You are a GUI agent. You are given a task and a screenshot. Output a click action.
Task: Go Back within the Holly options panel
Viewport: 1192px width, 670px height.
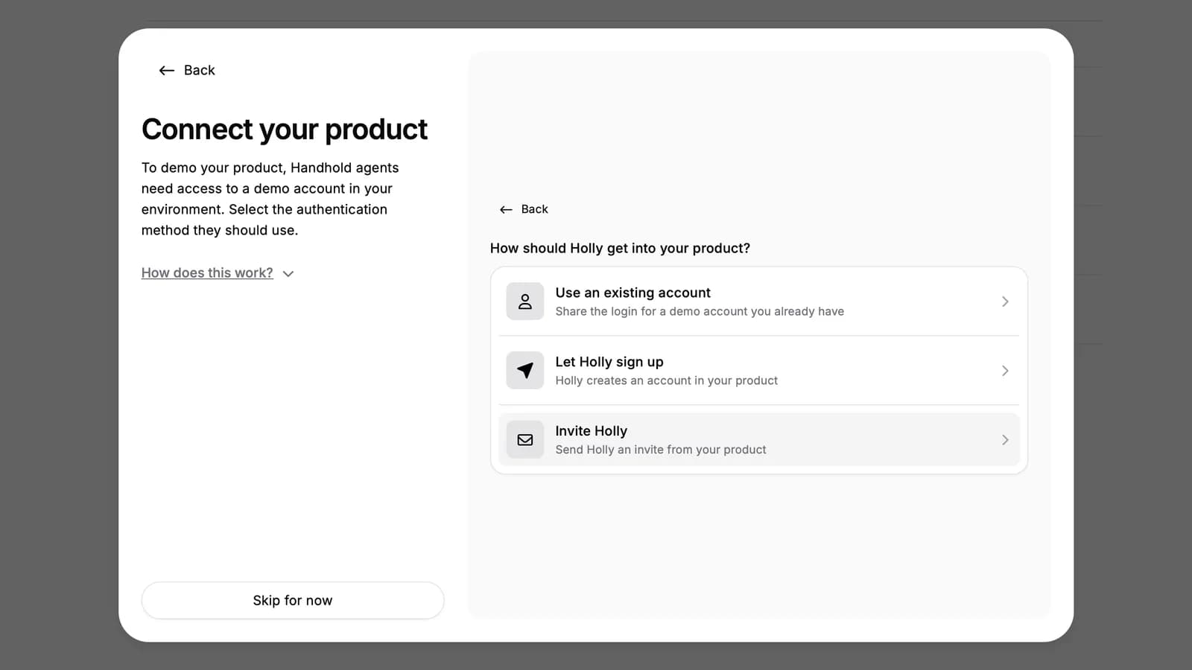[x=524, y=209]
